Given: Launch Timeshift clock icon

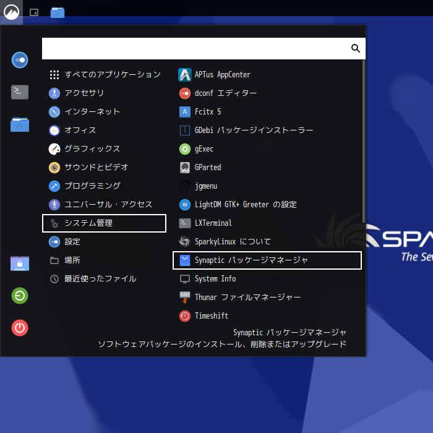Looking at the screenshot, I should (x=185, y=316).
